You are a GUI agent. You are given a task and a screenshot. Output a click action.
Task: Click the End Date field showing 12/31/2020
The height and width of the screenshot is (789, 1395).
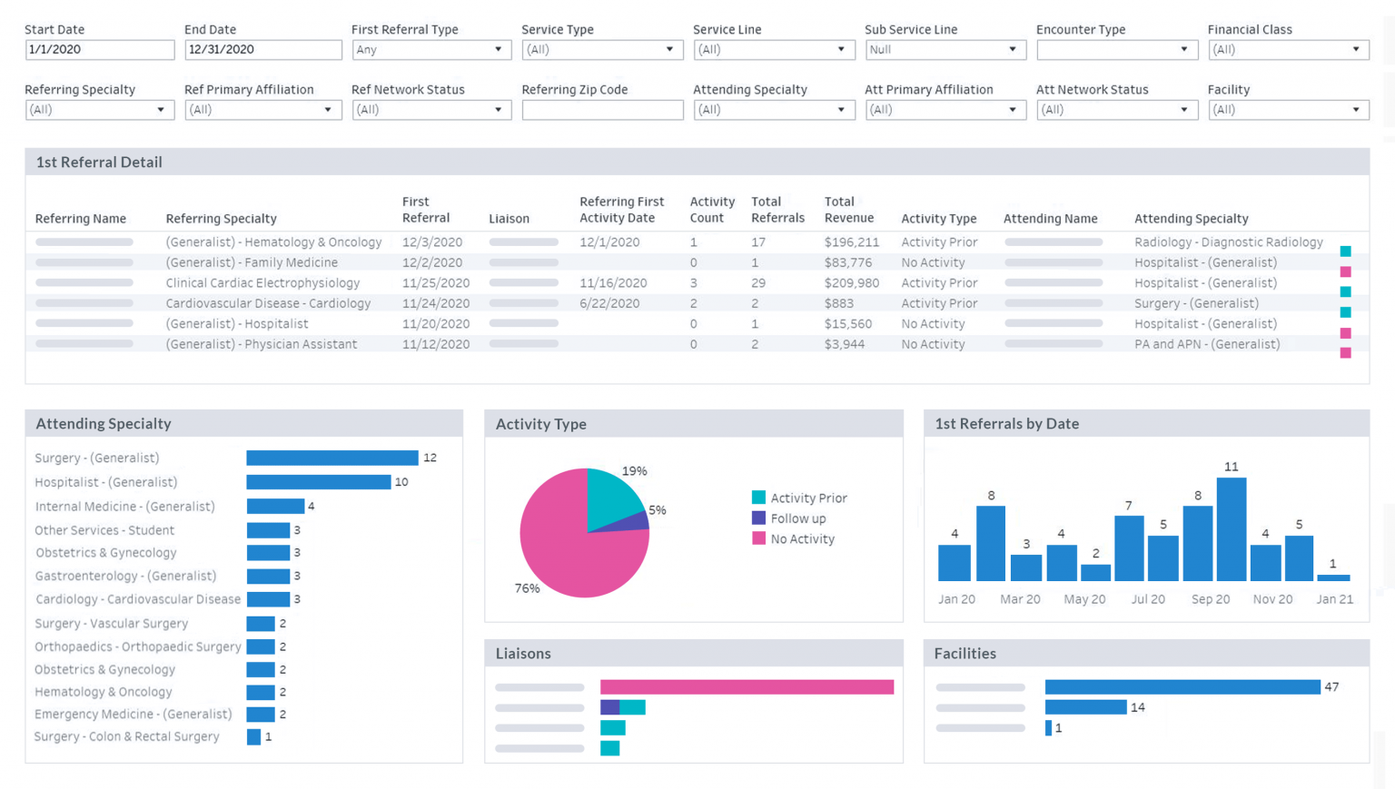click(x=262, y=50)
